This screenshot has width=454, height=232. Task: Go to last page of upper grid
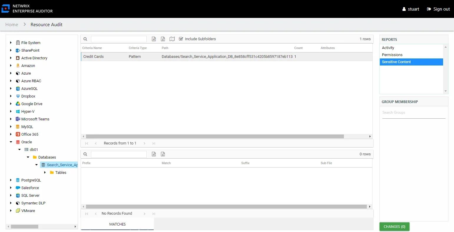pyautogui.click(x=154, y=143)
